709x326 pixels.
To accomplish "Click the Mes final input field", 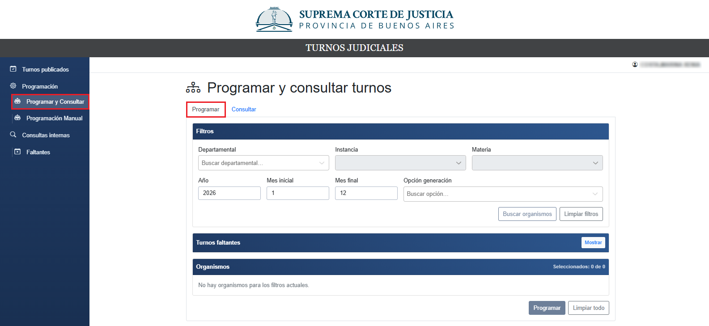I will (x=366, y=193).
